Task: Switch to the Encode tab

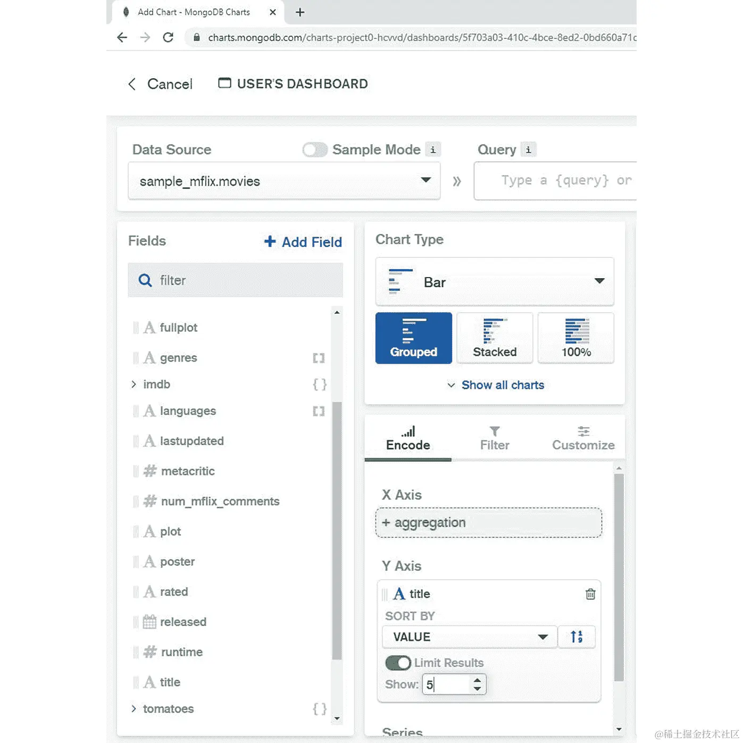Action: tap(408, 439)
